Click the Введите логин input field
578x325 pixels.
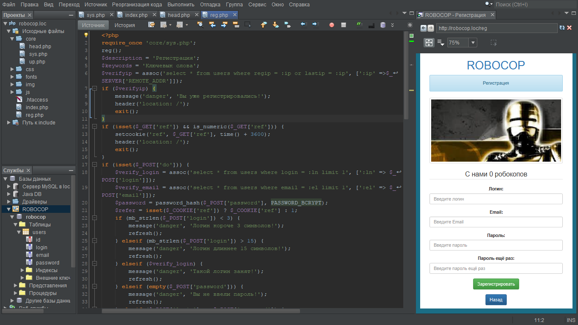tap(496, 199)
